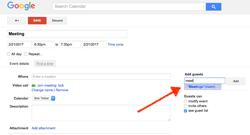Enable the All day checkbox
The width and height of the screenshot is (250, 135).
(9, 54)
